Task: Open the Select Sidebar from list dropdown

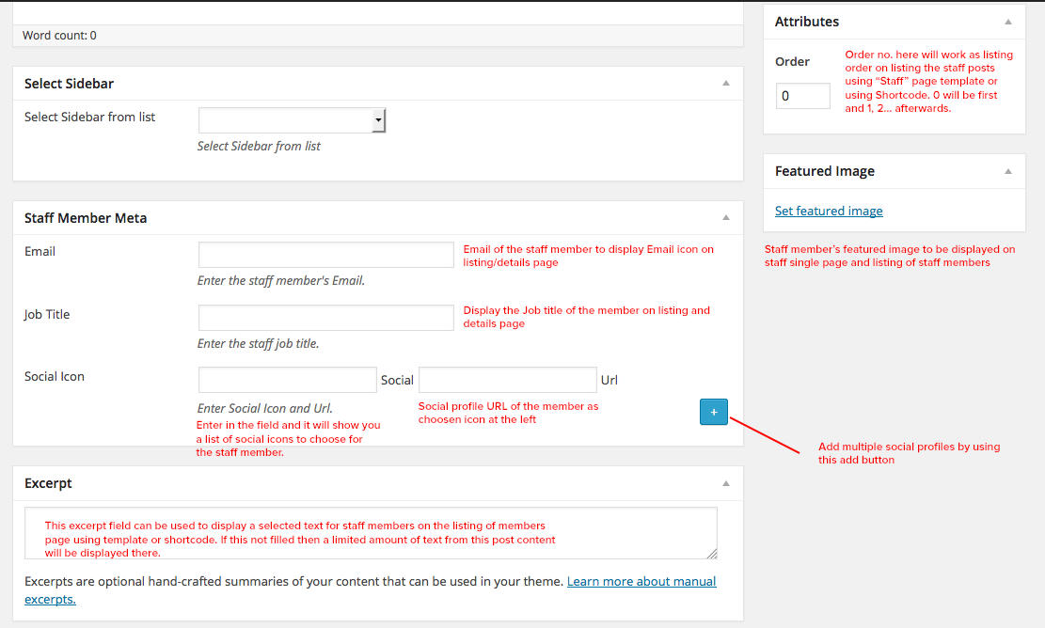Action: [293, 120]
